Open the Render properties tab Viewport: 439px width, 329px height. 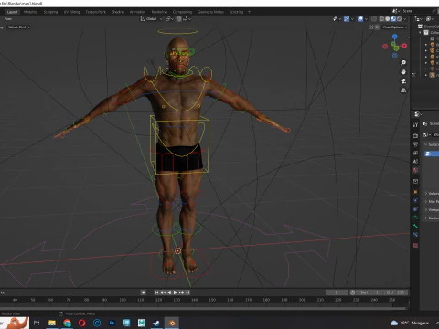coord(415,136)
